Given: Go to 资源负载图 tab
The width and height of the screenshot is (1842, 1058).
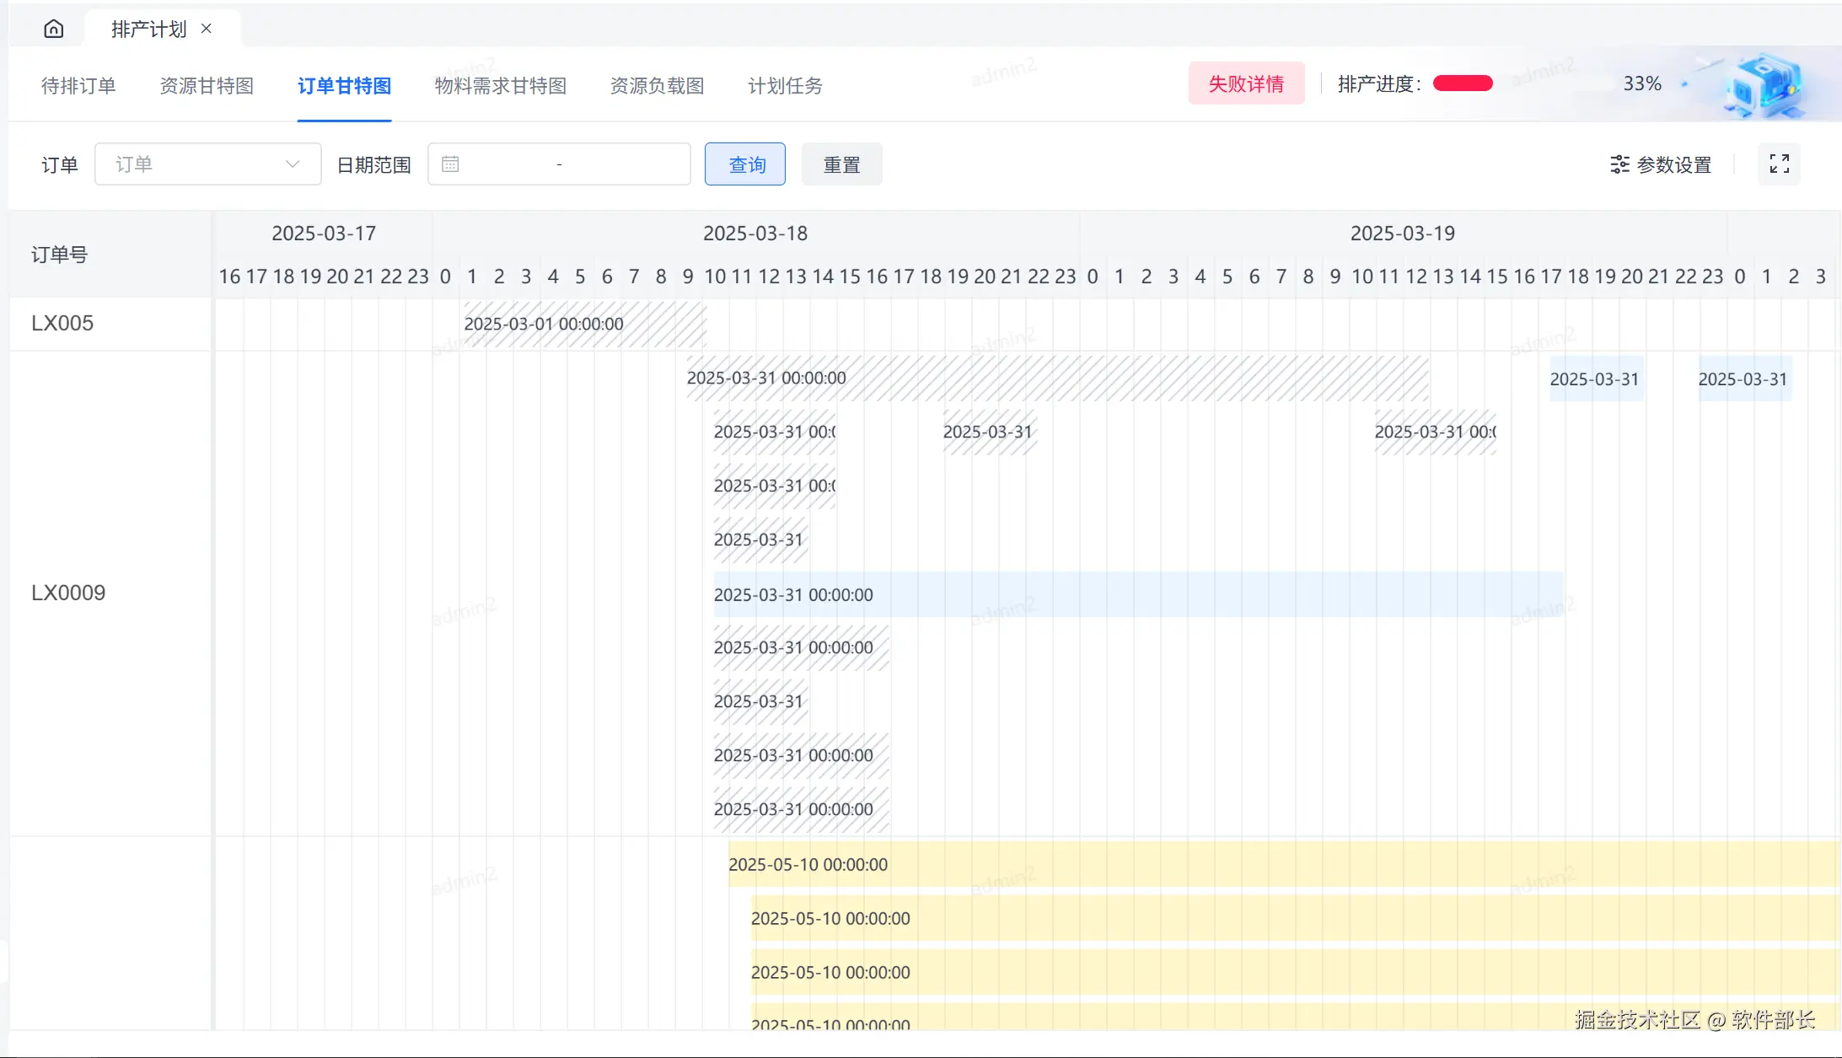Looking at the screenshot, I should (657, 86).
